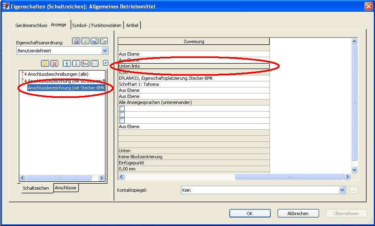Import a property arrangement via the blue arrow icon
Image resolution: width=375 pixels, height=226 pixels.
point(95,41)
